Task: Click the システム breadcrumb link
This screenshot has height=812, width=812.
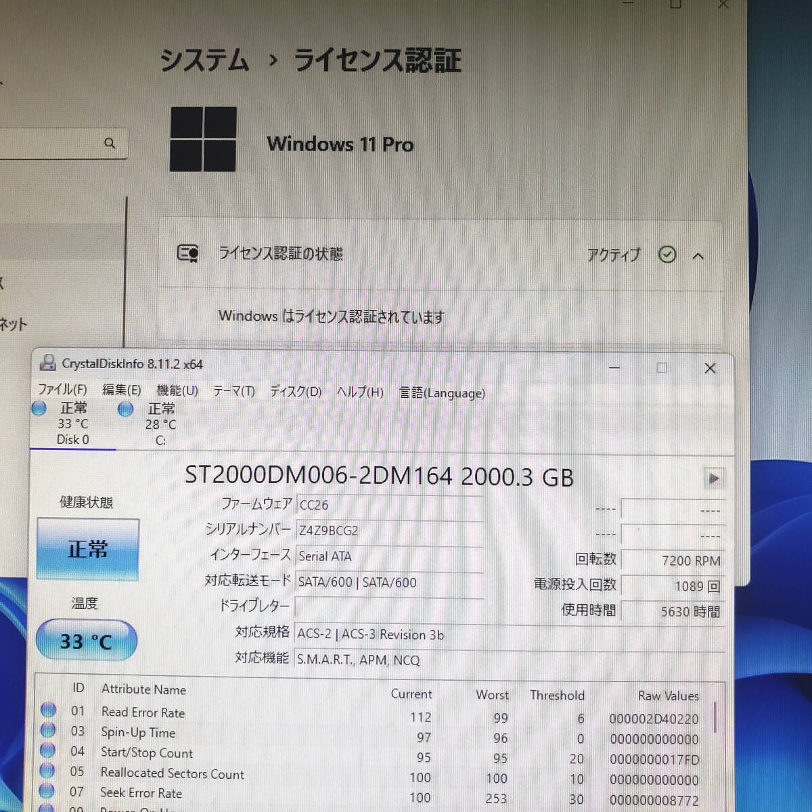Action: click(x=205, y=60)
